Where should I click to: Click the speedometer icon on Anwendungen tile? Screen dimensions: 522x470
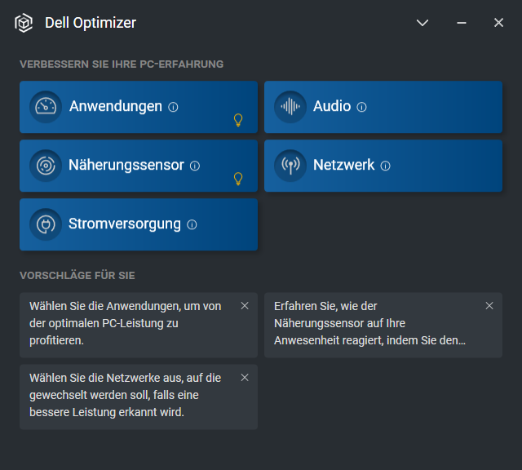[46, 107]
